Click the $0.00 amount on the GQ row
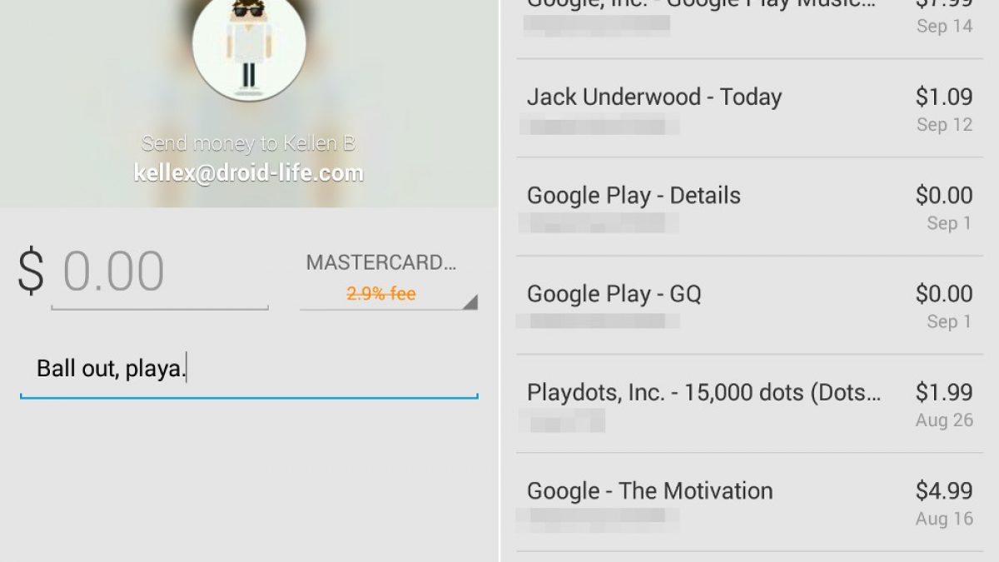 [944, 294]
